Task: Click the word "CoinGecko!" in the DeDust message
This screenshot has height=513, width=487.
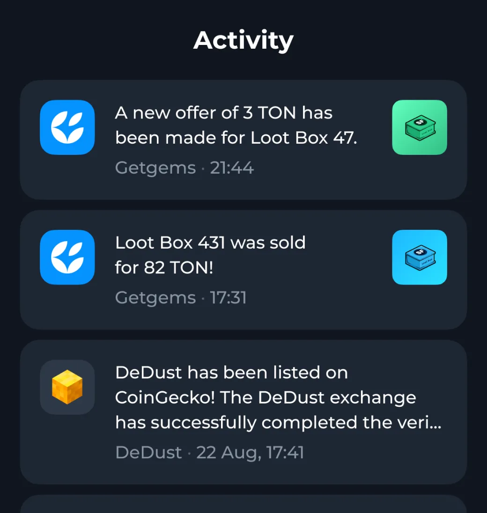Action: click(x=165, y=397)
